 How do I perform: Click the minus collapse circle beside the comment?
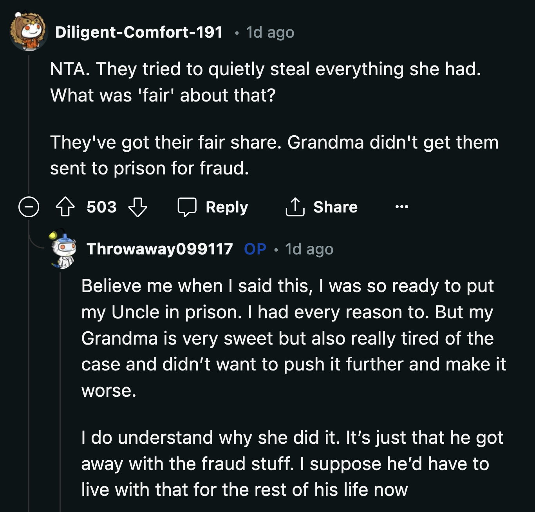[x=28, y=207]
